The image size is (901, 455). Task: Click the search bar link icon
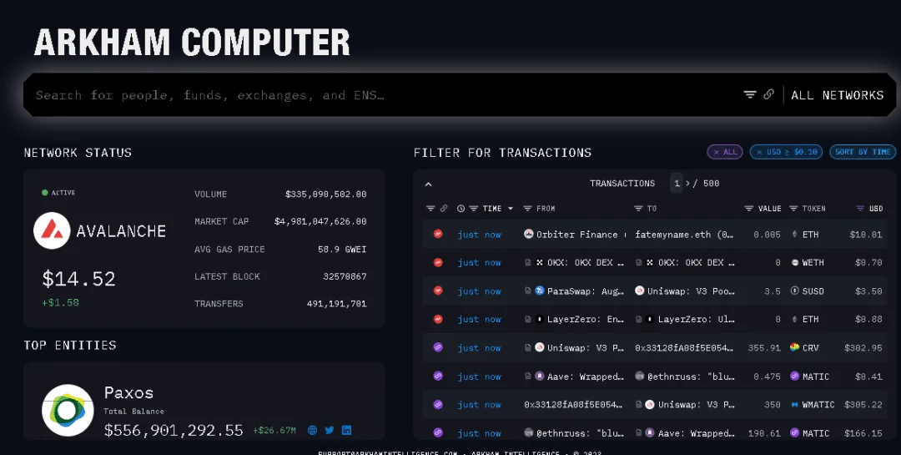point(769,94)
